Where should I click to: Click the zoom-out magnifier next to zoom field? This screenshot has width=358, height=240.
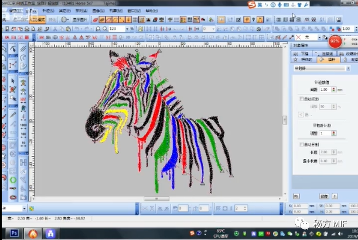[105, 29]
